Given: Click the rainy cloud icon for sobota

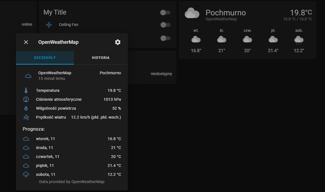Looking at the screenshot, I should coord(26,174).
